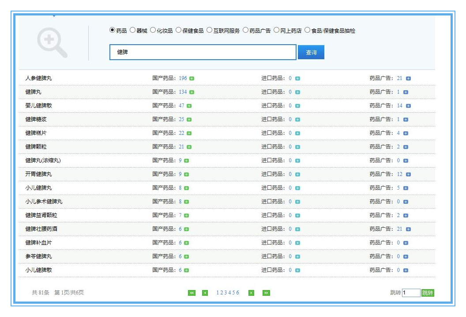Go to previous page using green arrow
This screenshot has height=317, width=466.
tap(205, 293)
